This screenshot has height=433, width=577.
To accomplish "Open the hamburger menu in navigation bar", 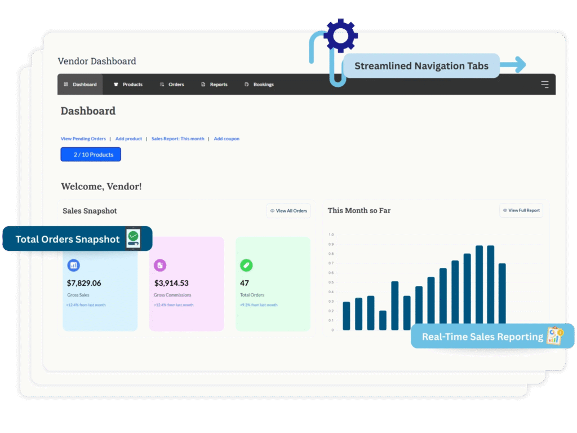I will pos(544,85).
